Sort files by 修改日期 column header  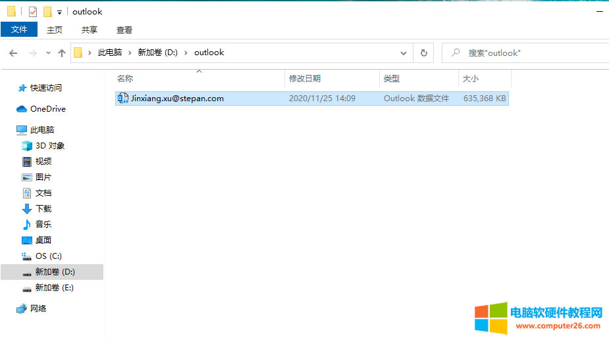point(305,79)
